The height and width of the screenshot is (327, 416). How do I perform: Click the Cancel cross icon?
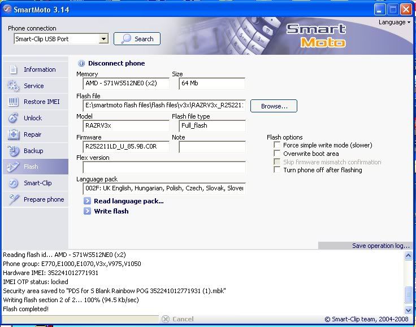pos(165,319)
